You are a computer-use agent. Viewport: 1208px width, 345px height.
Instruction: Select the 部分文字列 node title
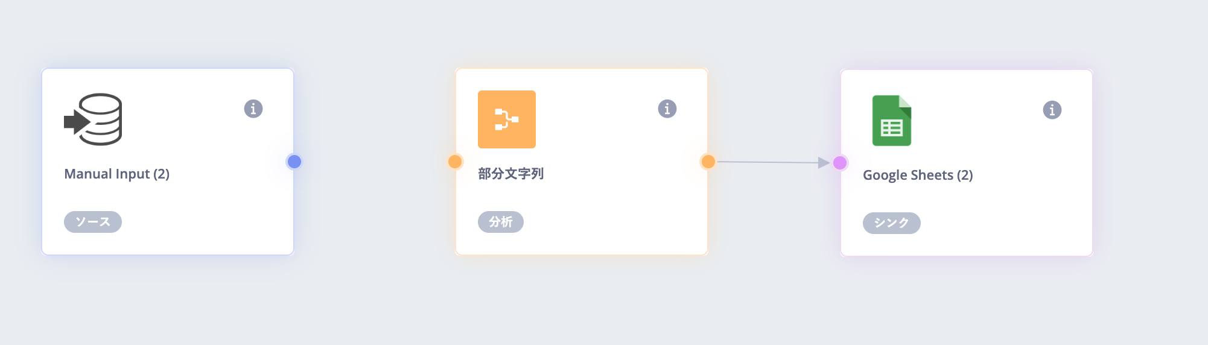(x=511, y=174)
